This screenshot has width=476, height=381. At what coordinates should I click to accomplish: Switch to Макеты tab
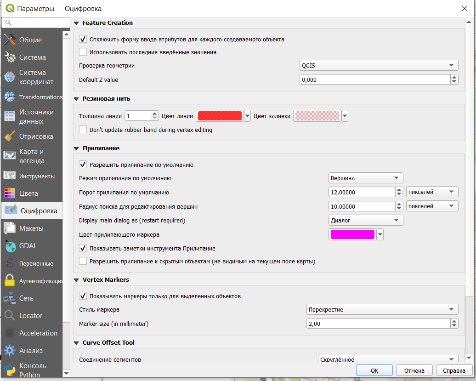pos(32,228)
